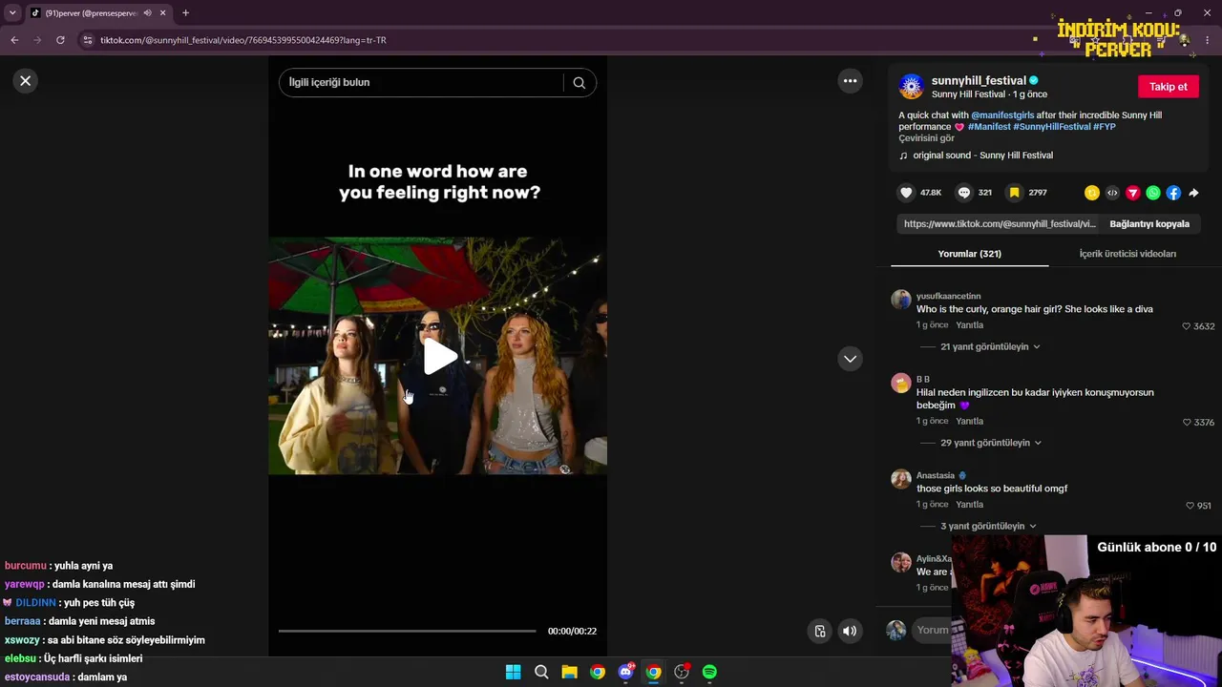The height and width of the screenshot is (687, 1222).
Task: Copy link with Bağlantıyı kopyala
Action: tap(1149, 224)
